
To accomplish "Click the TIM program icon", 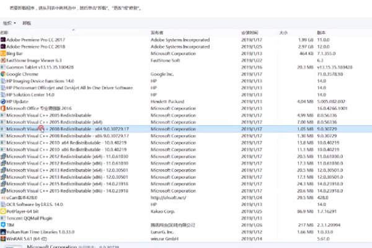I will 3,225.
